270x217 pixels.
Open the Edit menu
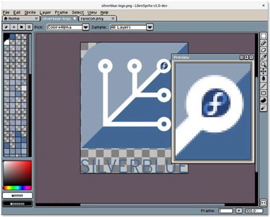point(17,13)
